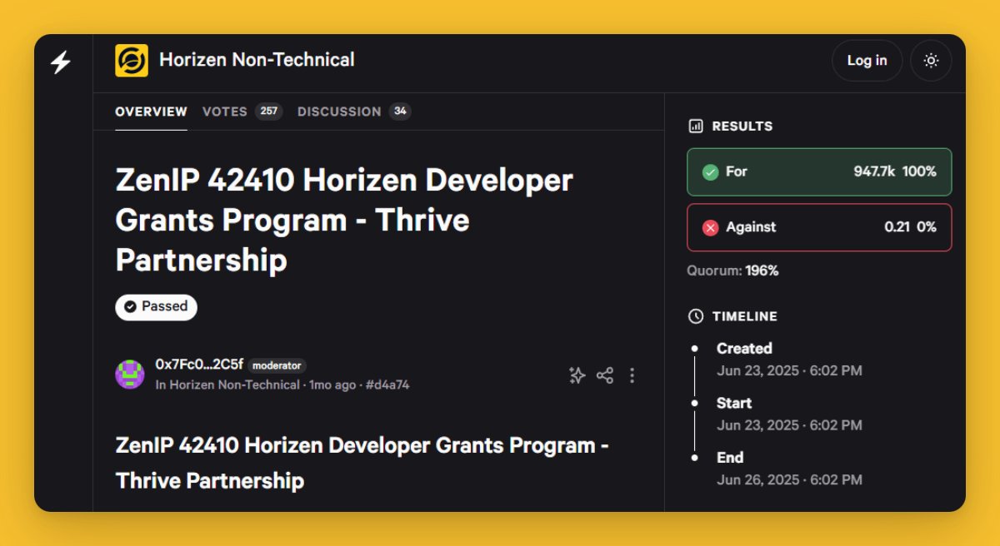Click the large ZenIP 42410 proposal title

pos(344,220)
